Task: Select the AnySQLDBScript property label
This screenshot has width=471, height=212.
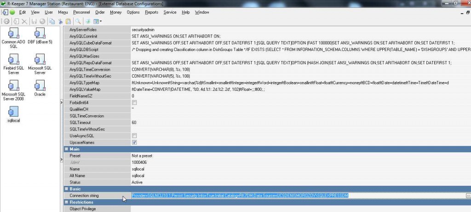Action: [84, 50]
